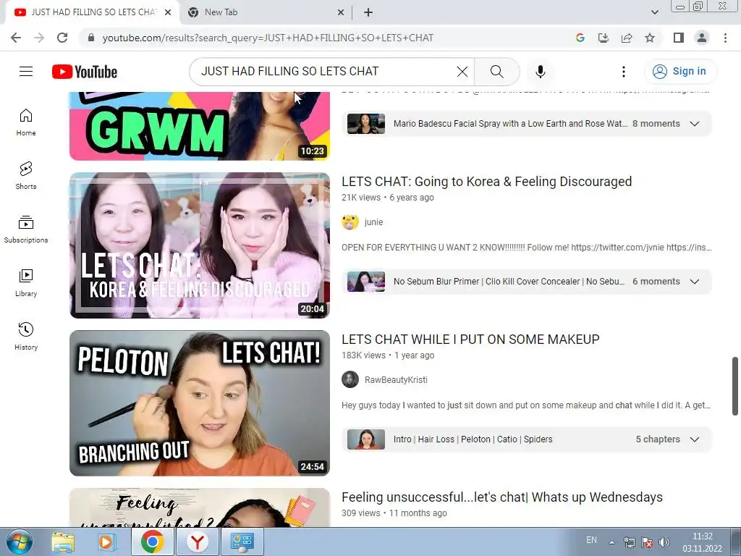Screen dimensions: 741x556
Task: Open the Chrome taskbar icon
Action: 152,542
